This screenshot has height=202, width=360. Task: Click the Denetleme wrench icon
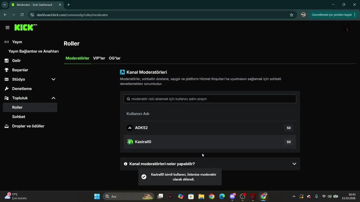[6, 89]
